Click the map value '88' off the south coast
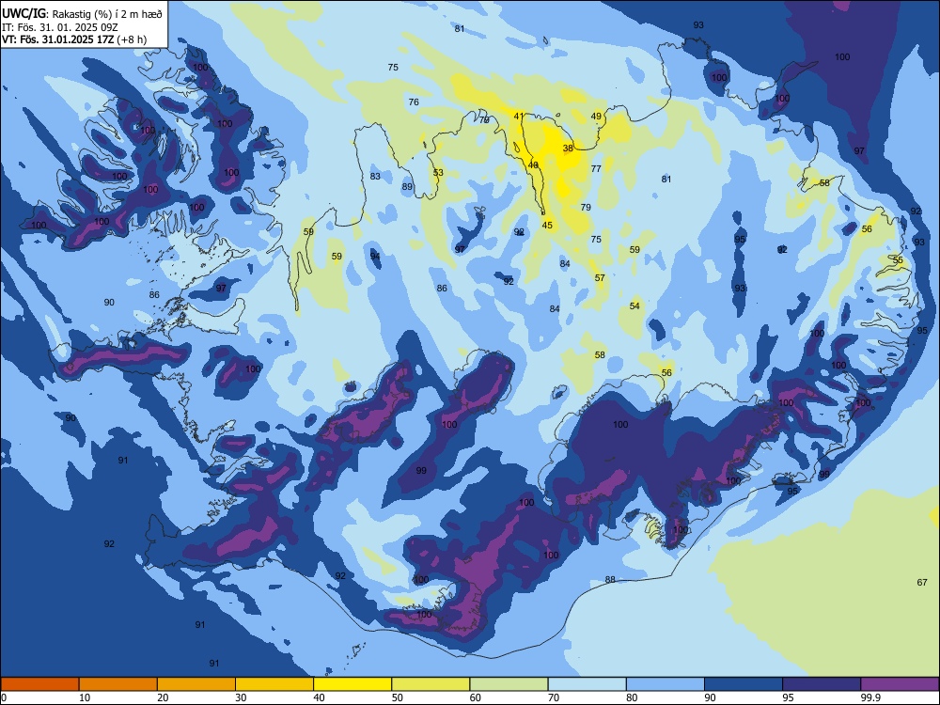 (x=610, y=580)
